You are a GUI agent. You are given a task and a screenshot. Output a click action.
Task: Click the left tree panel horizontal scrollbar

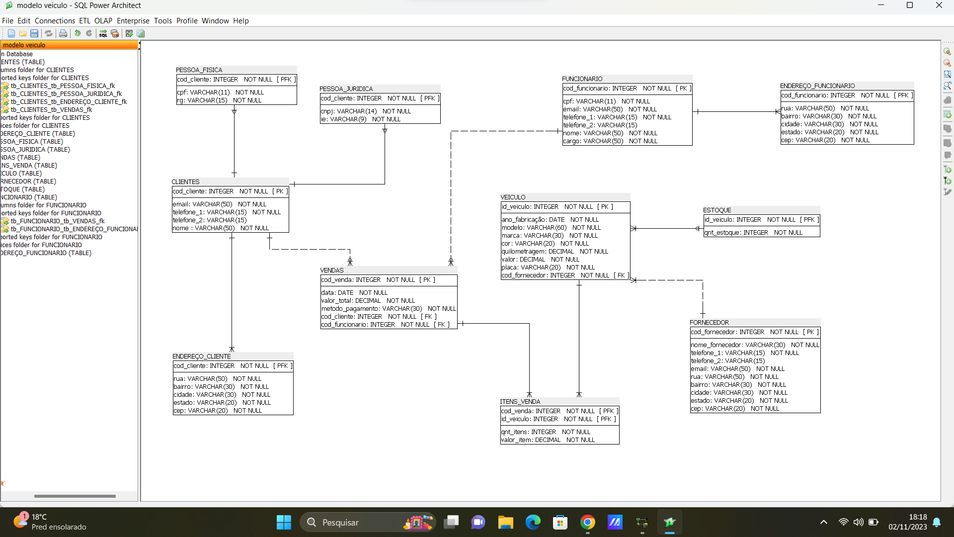pyautogui.click(x=75, y=496)
